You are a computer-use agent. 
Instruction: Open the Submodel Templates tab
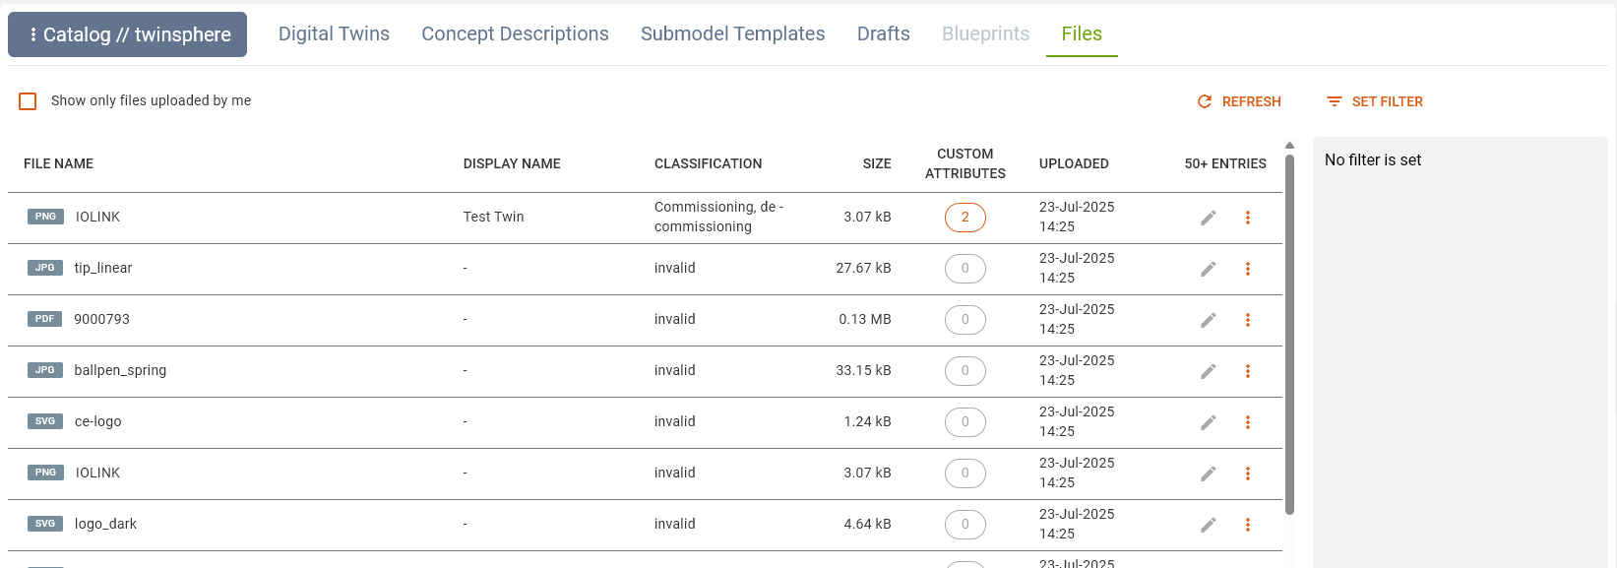pyautogui.click(x=732, y=32)
